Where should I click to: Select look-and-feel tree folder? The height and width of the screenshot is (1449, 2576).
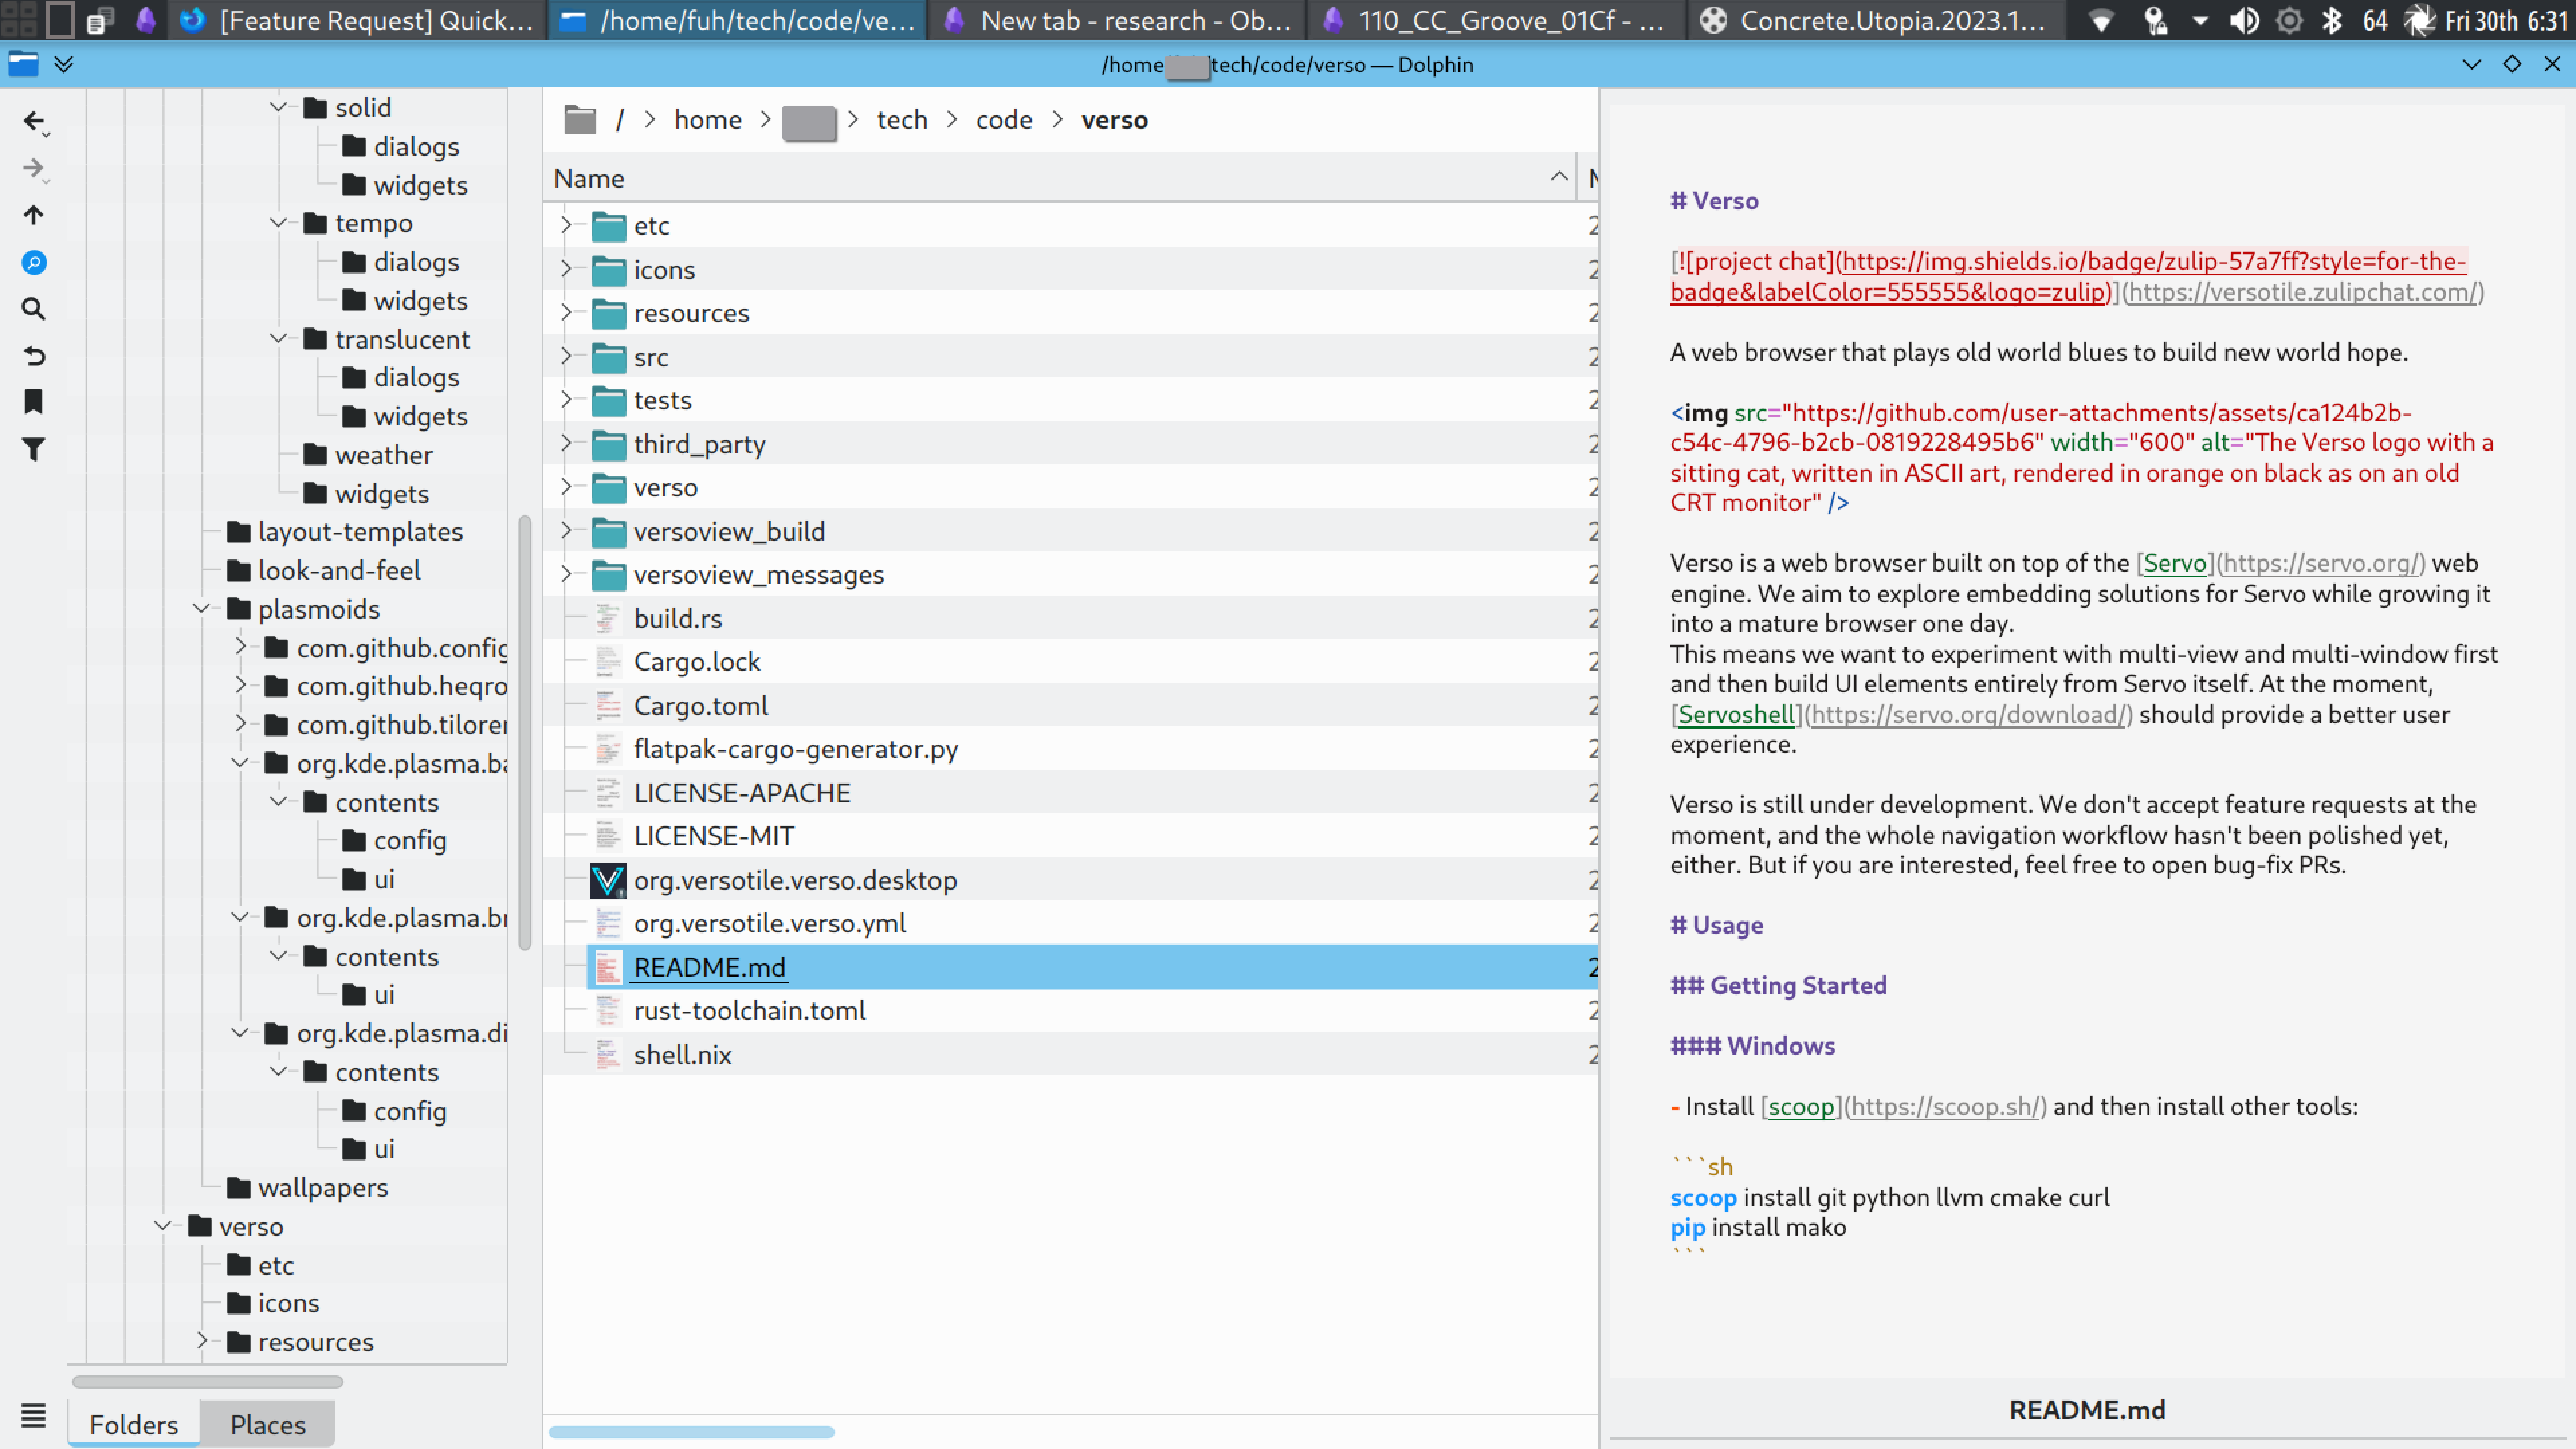pyautogui.click(x=339, y=570)
